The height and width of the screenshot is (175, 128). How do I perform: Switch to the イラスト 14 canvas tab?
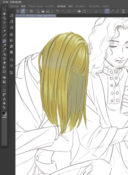[x=36, y=16]
